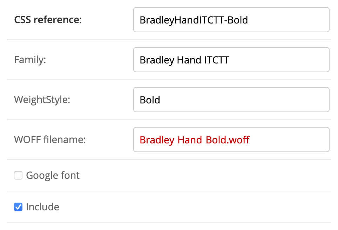Click "Hand" in the red WOFF filename text
The height and width of the screenshot is (230, 338).
[x=190, y=140]
